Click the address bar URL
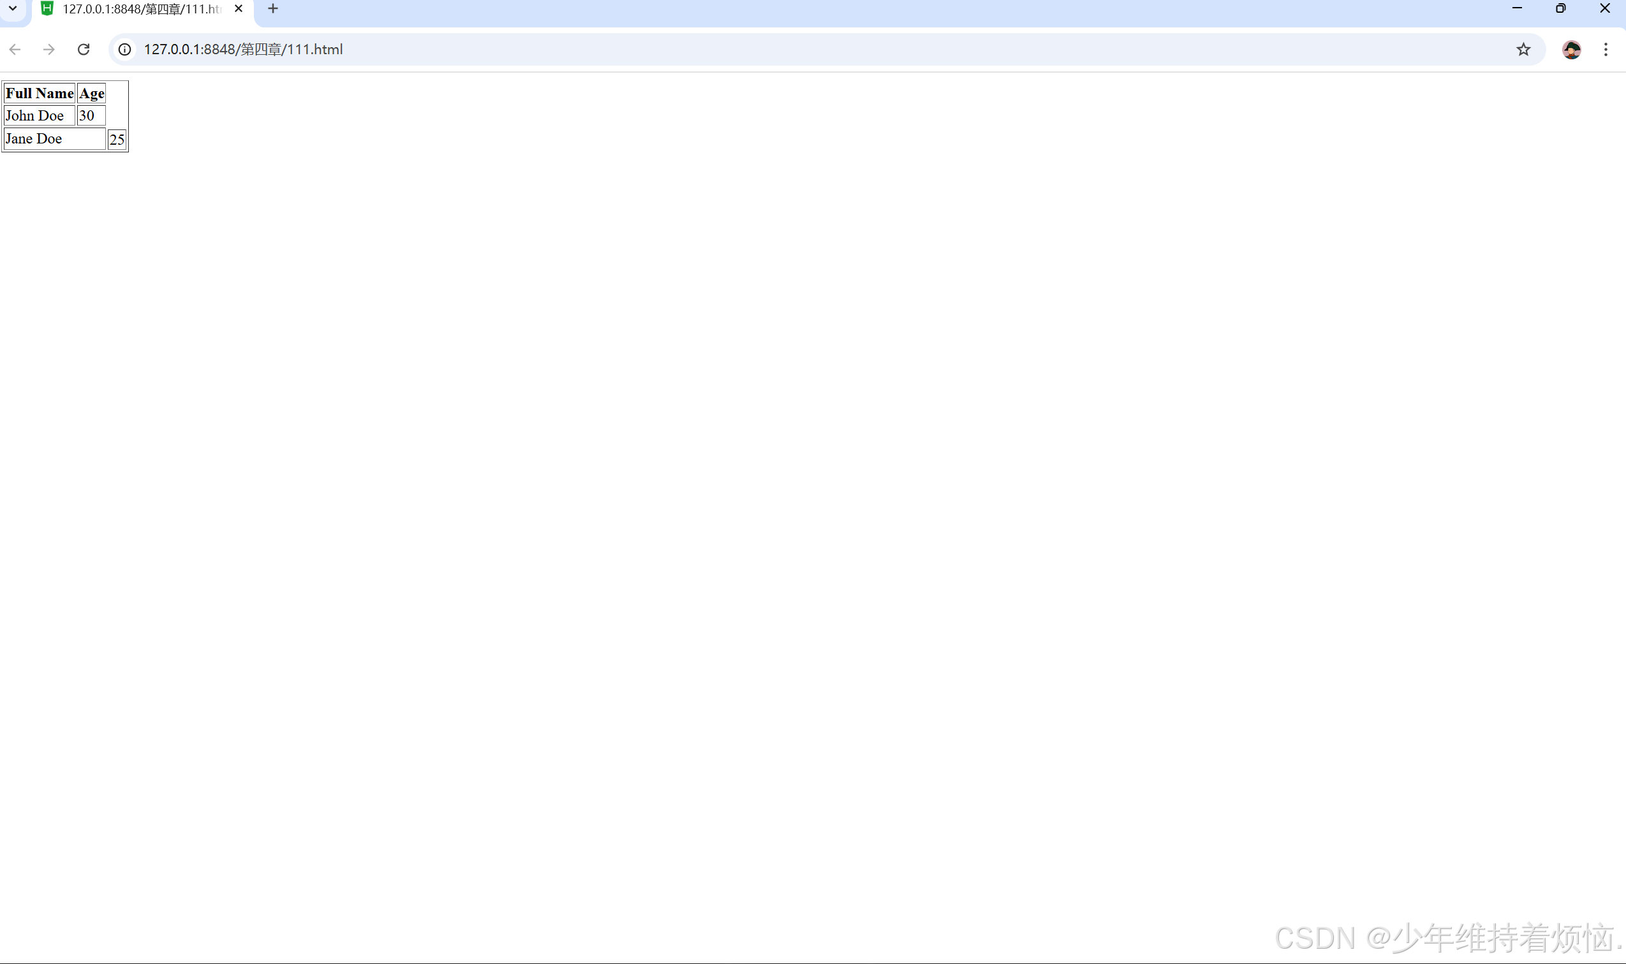 click(x=243, y=49)
